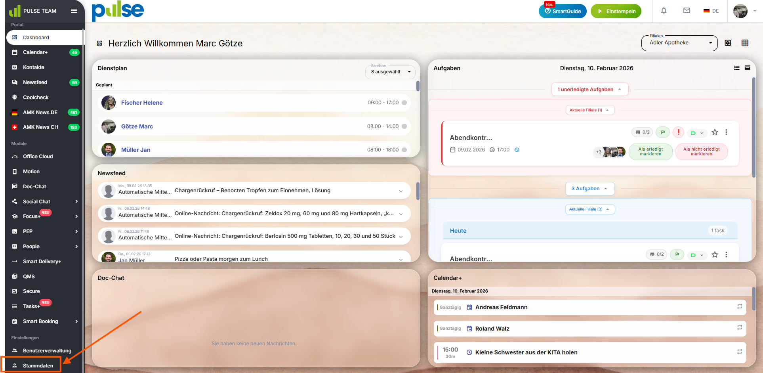Click the dashboard grid layout icon
The image size is (763, 373).
[x=745, y=43]
